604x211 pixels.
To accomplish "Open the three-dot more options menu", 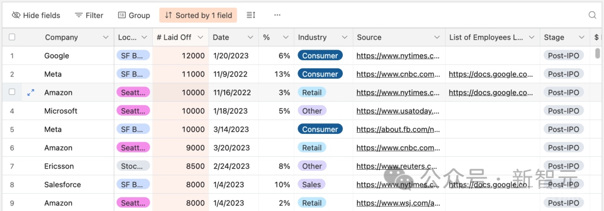I will pyautogui.click(x=277, y=15).
